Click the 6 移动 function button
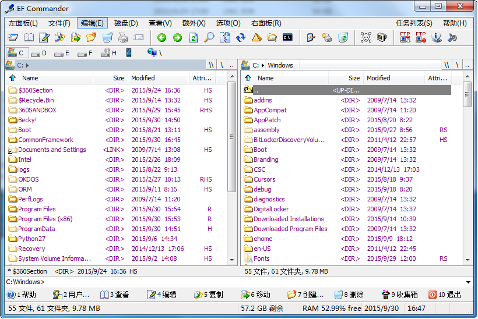The width and height of the screenshot is (478, 319). point(255,295)
